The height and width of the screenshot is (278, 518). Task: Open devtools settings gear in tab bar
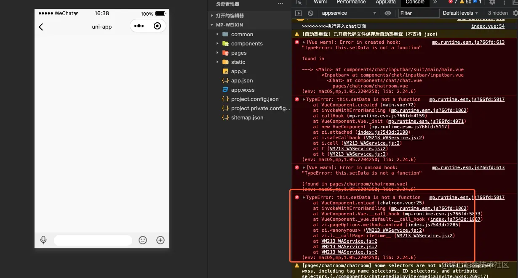click(492, 2)
